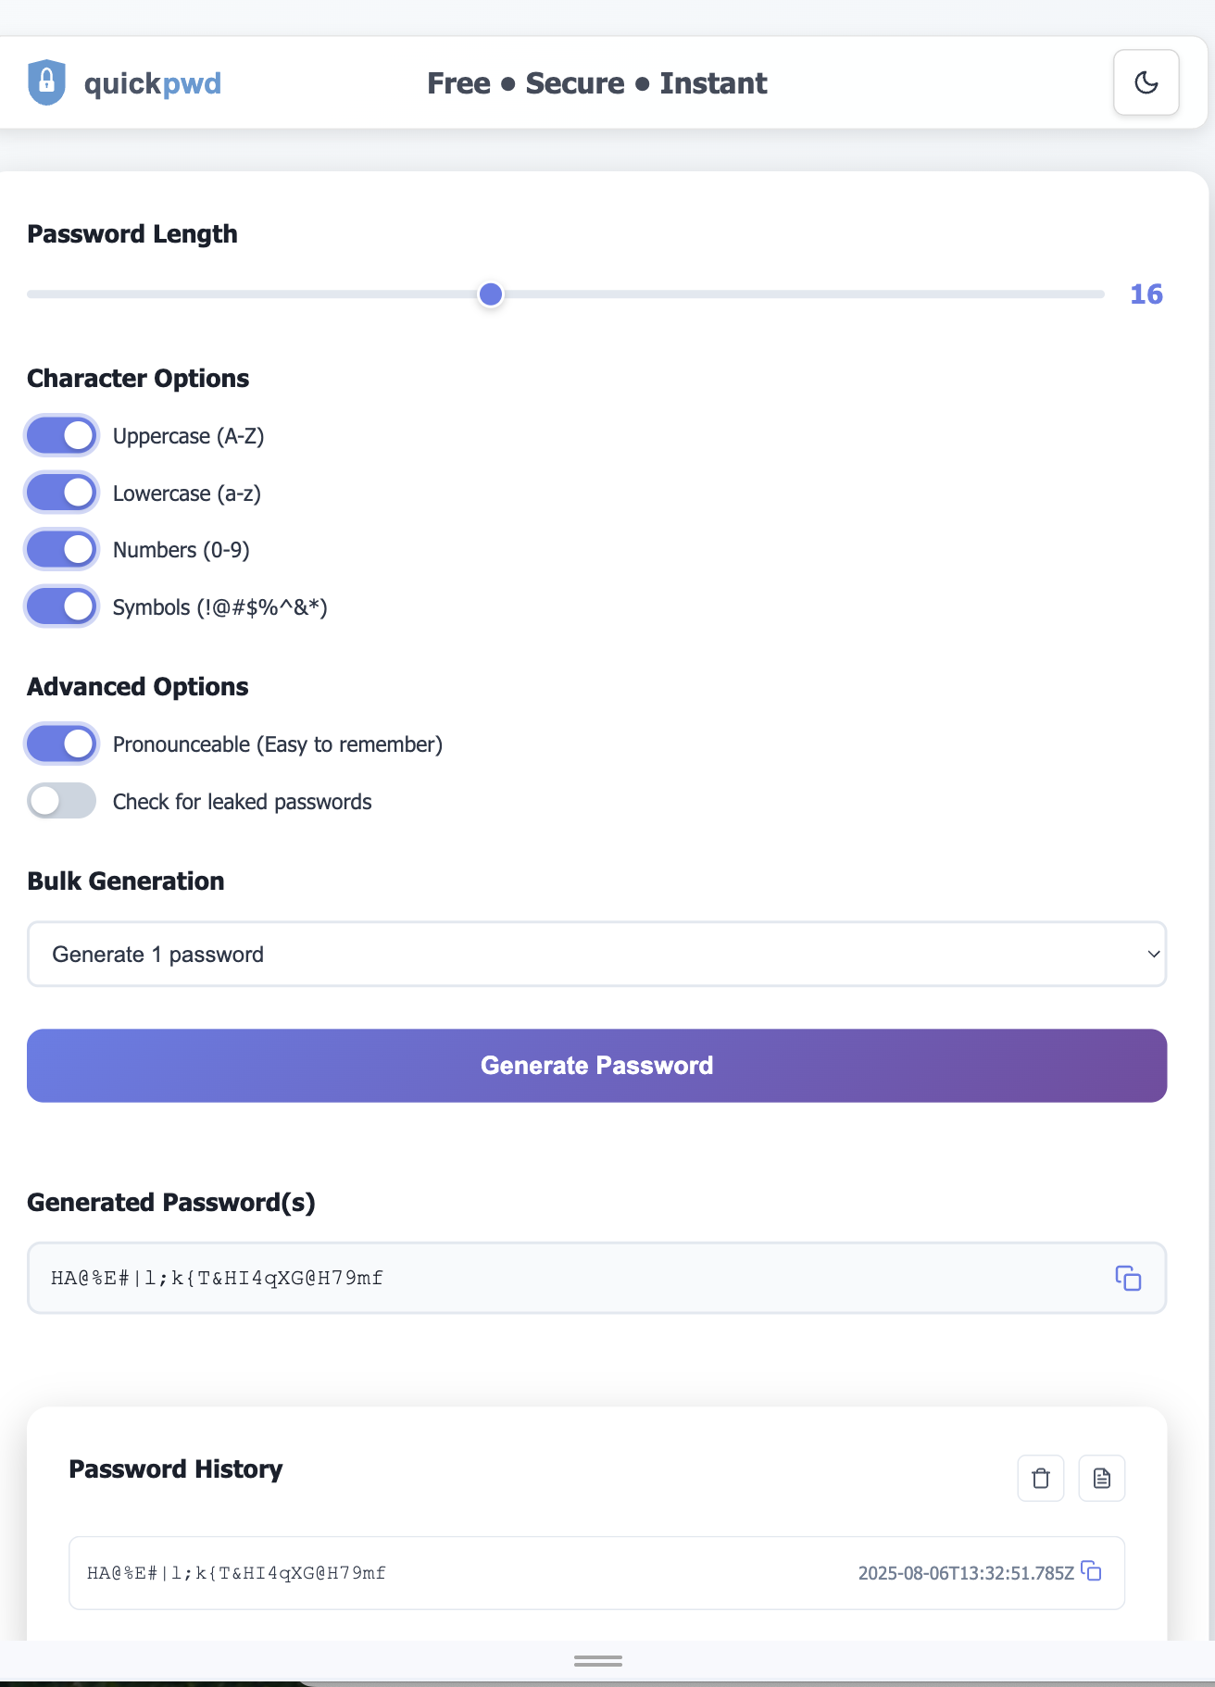Disable the Uppercase (A-Z) toggle
Screen dimensions: 1215x1687
click(62, 436)
